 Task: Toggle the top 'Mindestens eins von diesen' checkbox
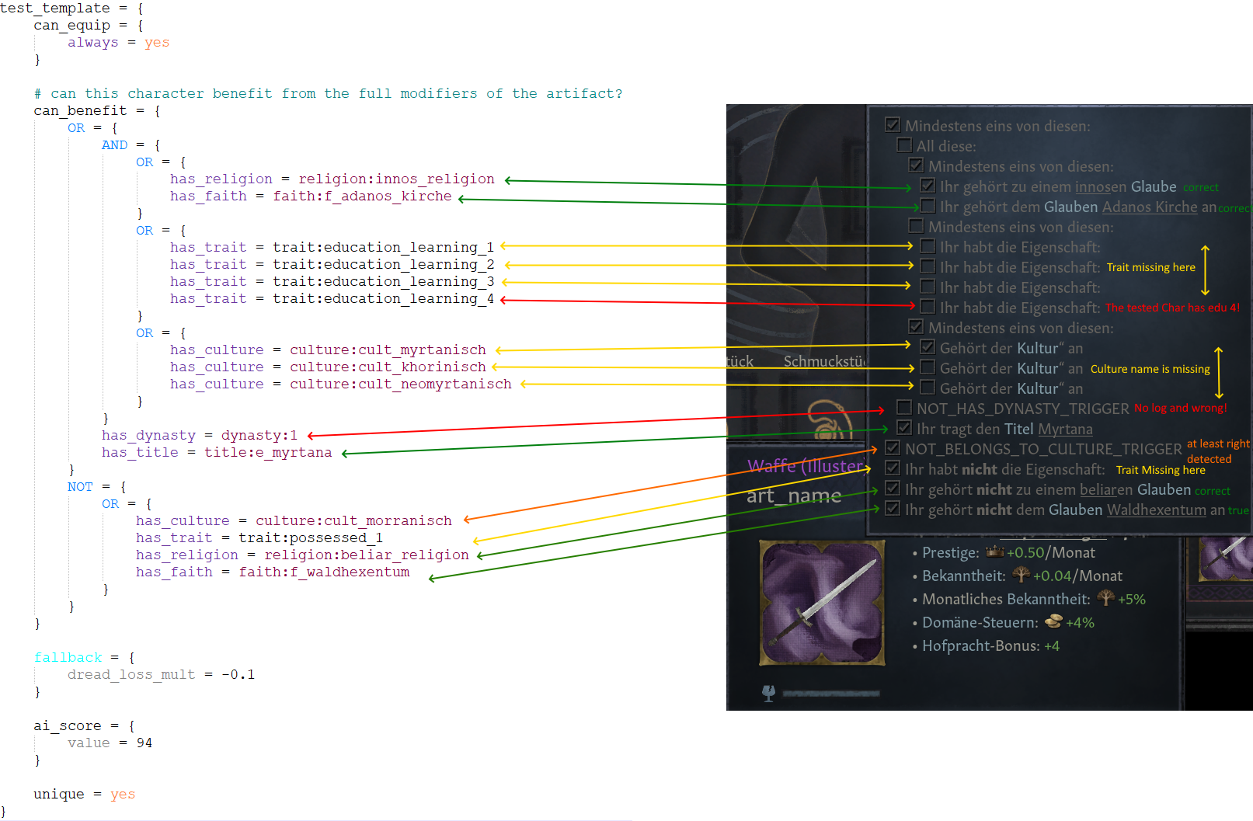point(892,123)
